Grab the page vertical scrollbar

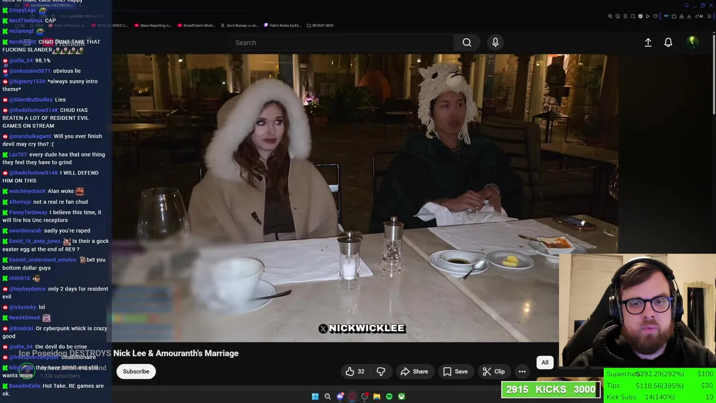714,76
